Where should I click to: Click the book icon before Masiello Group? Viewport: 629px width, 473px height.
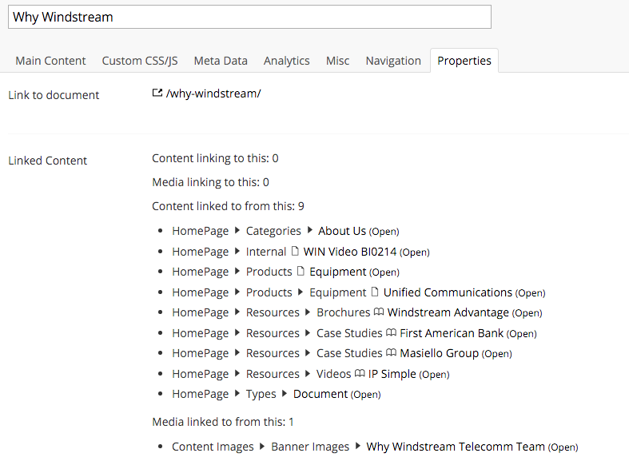tap(391, 352)
